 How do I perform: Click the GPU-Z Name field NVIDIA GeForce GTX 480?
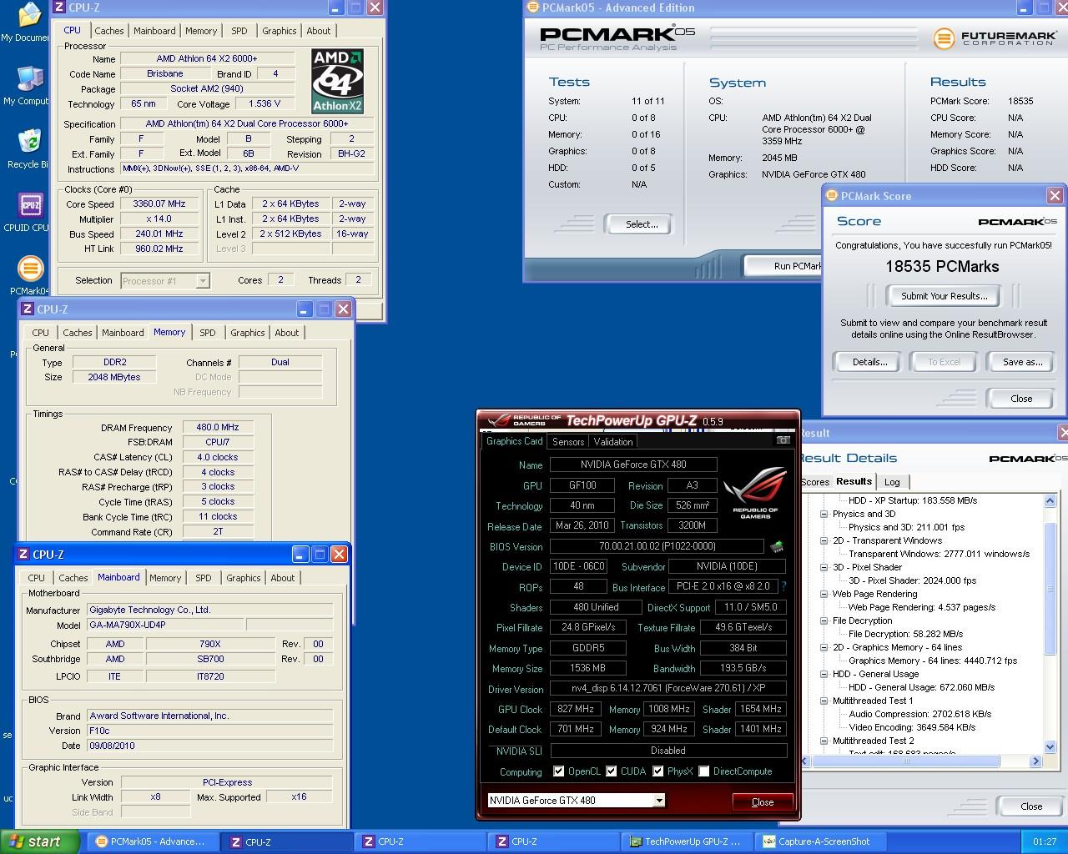click(633, 465)
